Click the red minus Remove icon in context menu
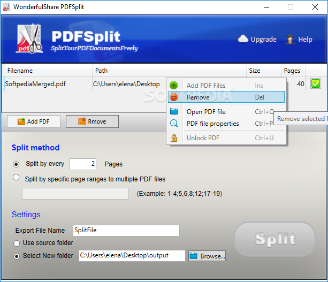The height and width of the screenshot is (282, 328). pos(173,97)
